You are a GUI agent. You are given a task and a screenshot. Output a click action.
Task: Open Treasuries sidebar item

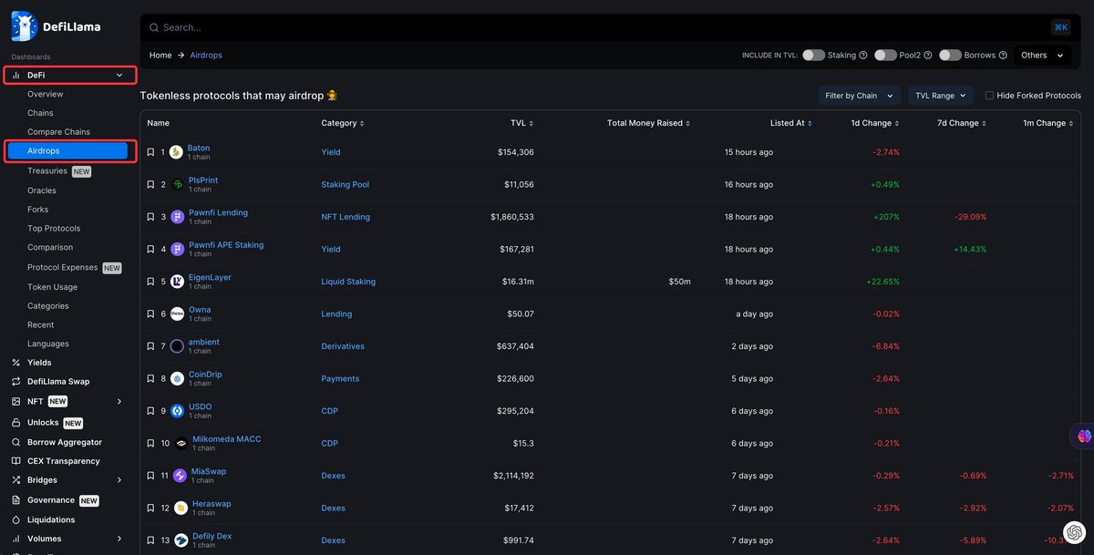(47, 171)
